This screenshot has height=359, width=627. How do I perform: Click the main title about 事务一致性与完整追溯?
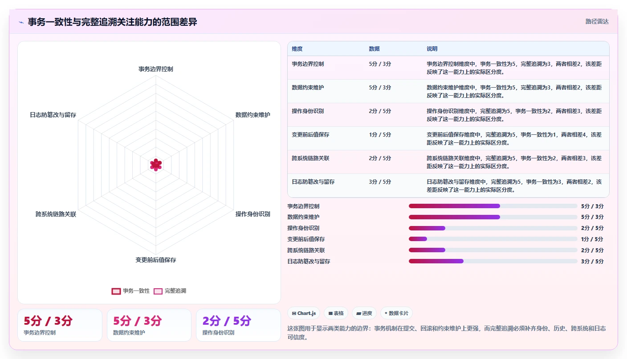[112, 22]
